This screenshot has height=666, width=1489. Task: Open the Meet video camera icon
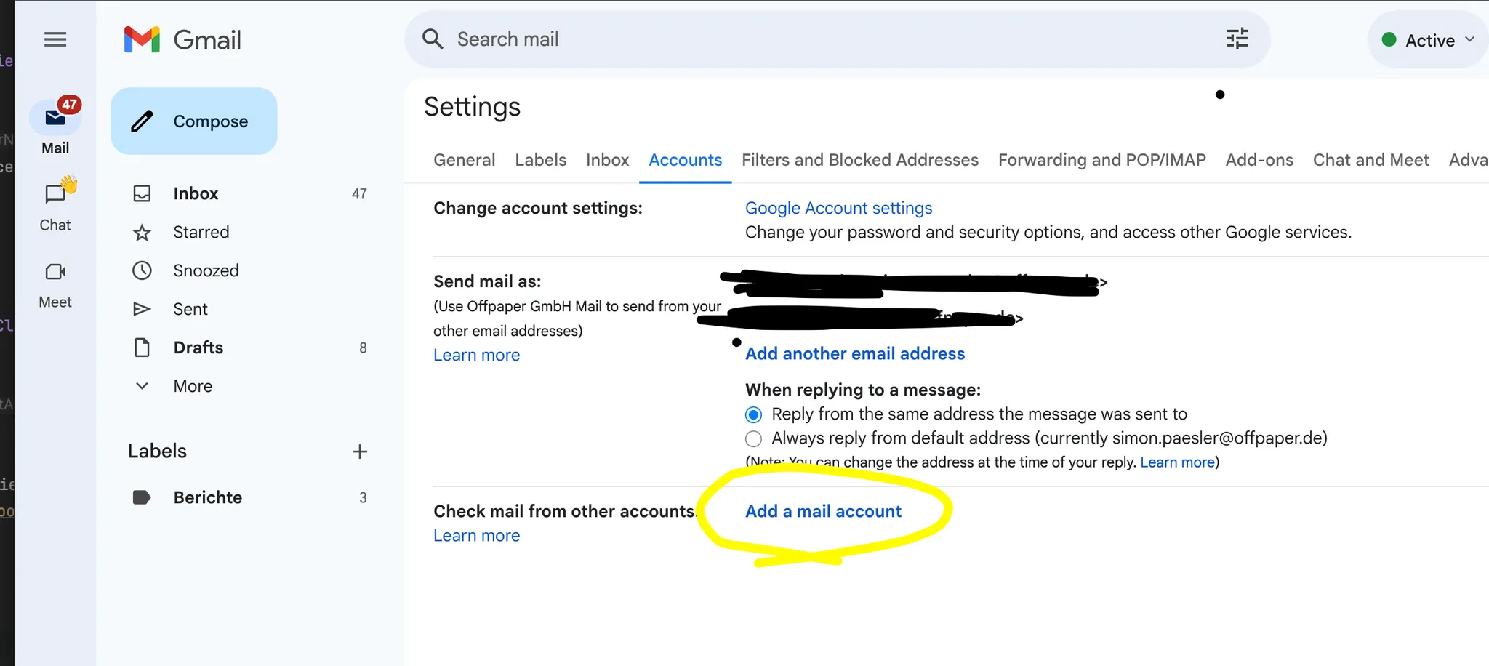tap(55, 272)
